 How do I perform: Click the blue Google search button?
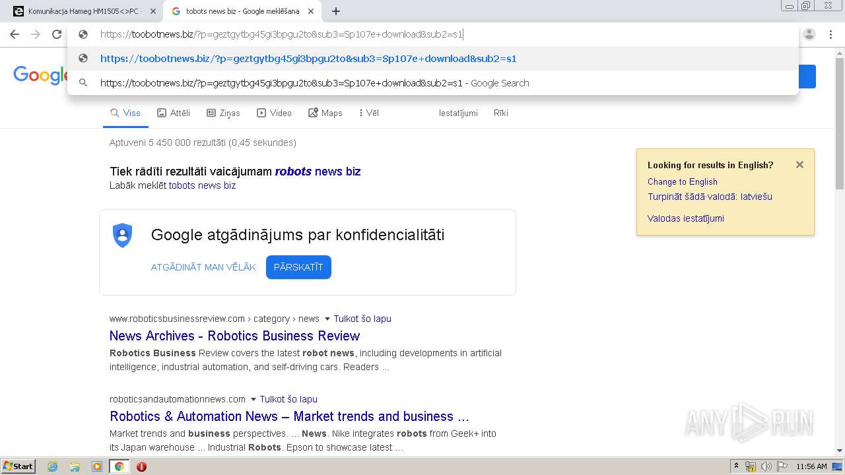pyautogui.click(x=807, y=77)
